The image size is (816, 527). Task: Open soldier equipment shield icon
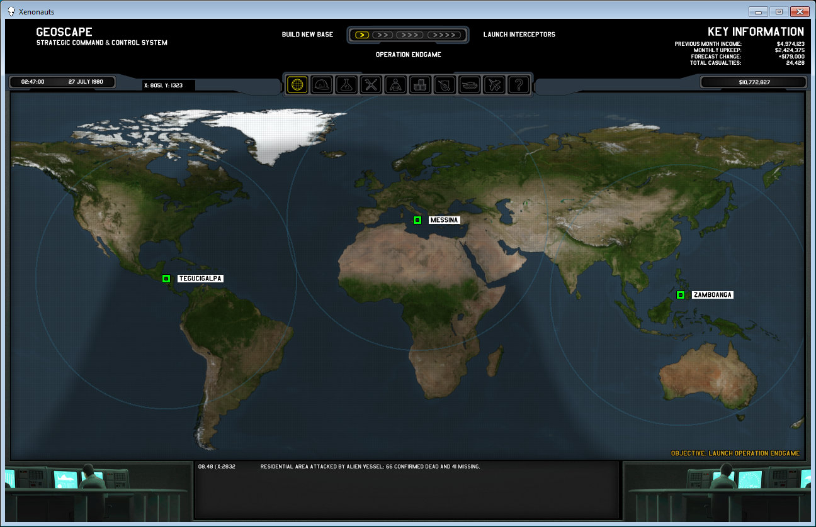point(445,85)
